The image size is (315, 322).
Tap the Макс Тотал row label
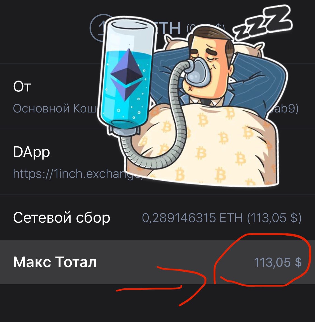(55, 262)
